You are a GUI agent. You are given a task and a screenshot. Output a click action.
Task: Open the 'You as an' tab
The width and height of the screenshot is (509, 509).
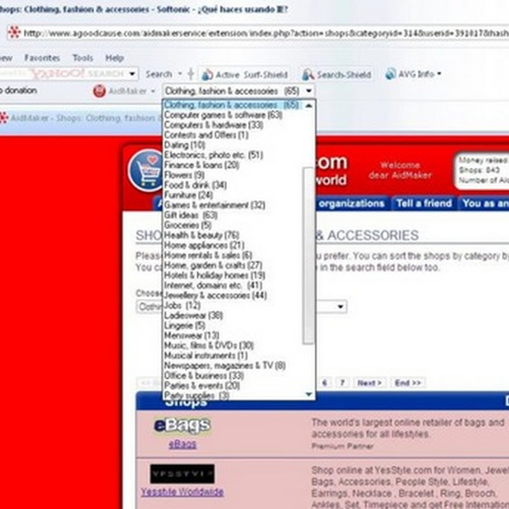point(484,204)
